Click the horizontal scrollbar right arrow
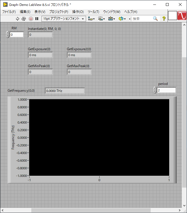Screen dimensions: 187x213 coord(180,210)
